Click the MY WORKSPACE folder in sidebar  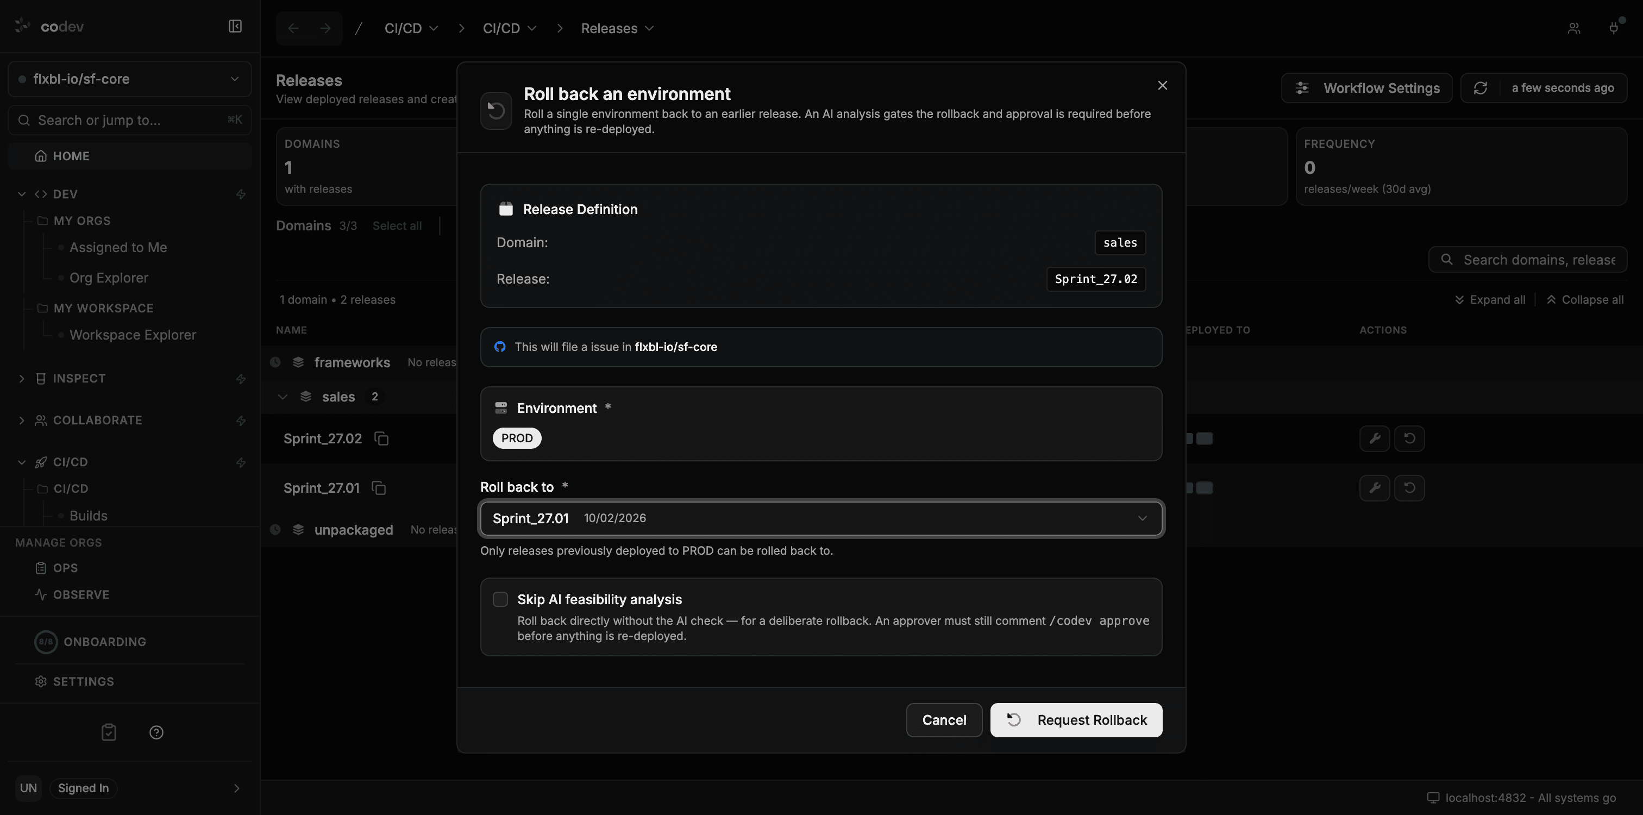(x=103, y=308)
